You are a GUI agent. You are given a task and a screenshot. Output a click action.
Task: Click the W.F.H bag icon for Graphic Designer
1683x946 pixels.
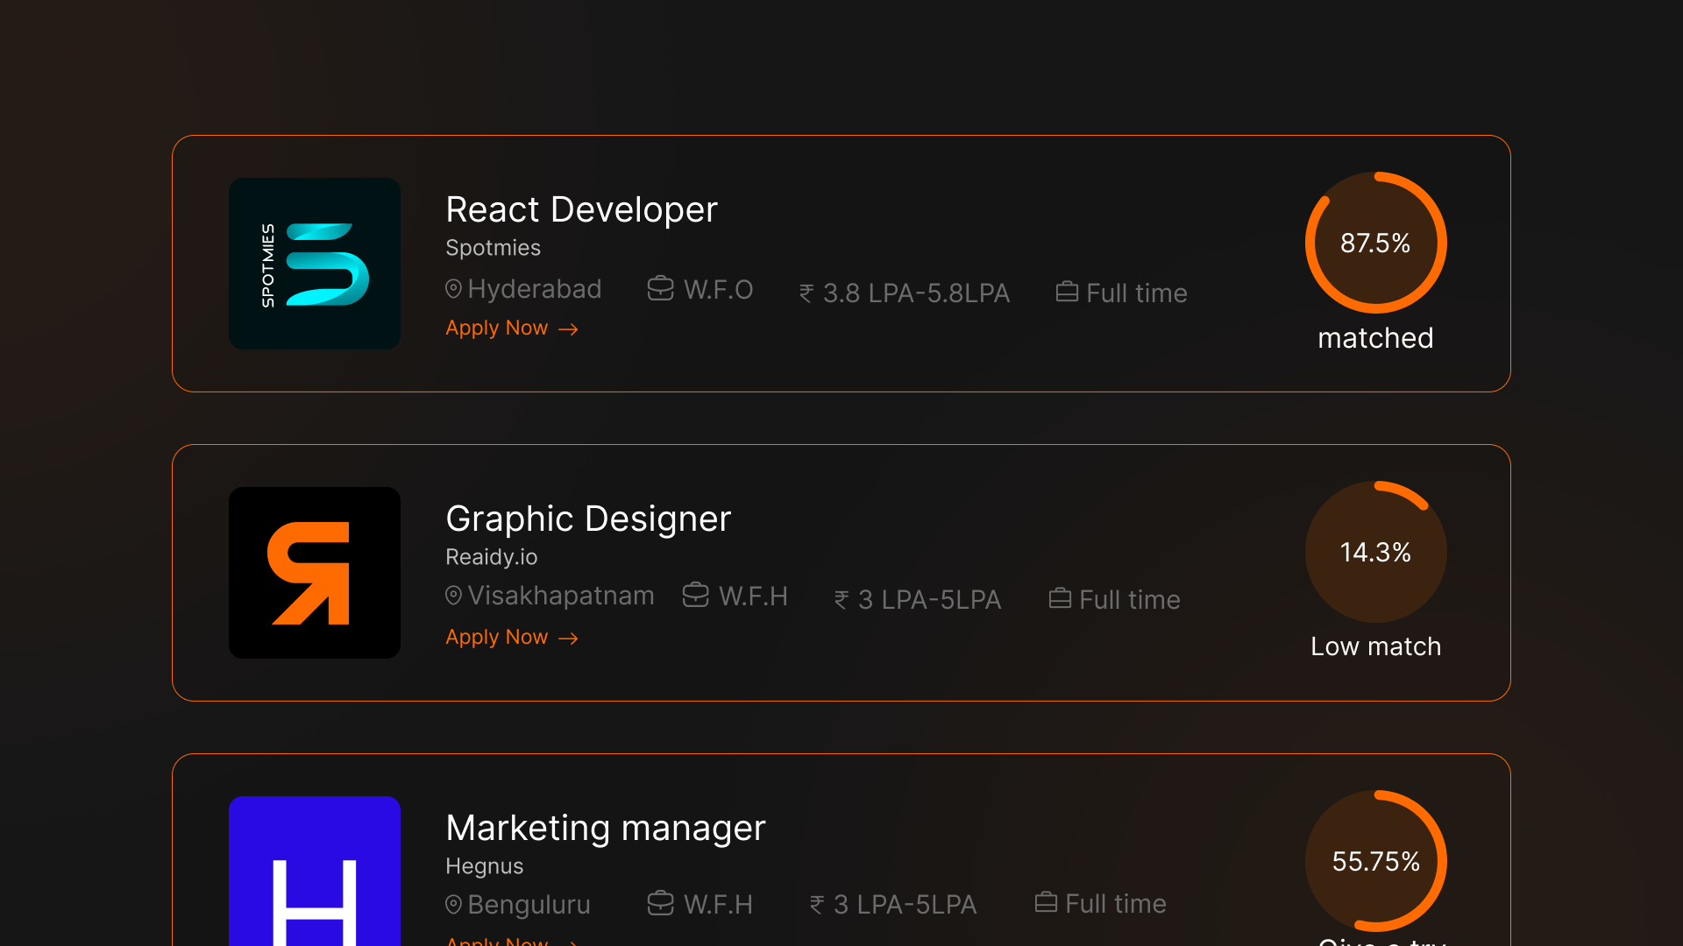pyautogui.click(x=694, y=595)
